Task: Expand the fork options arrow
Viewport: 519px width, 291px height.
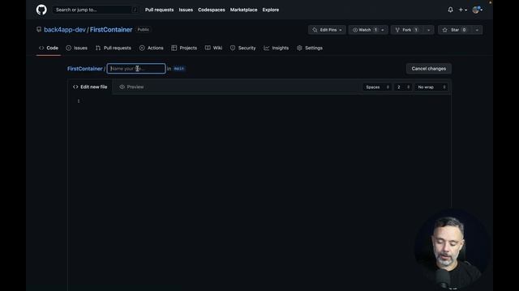Action: (429, 30)
